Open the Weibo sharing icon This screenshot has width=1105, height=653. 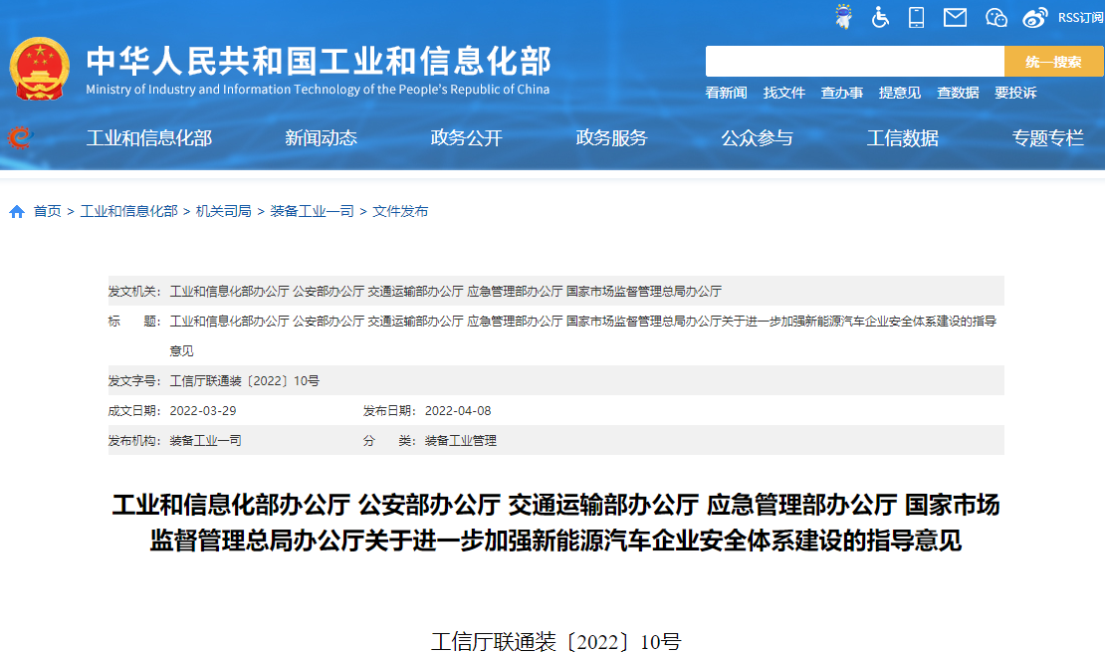pos(1035,17)
